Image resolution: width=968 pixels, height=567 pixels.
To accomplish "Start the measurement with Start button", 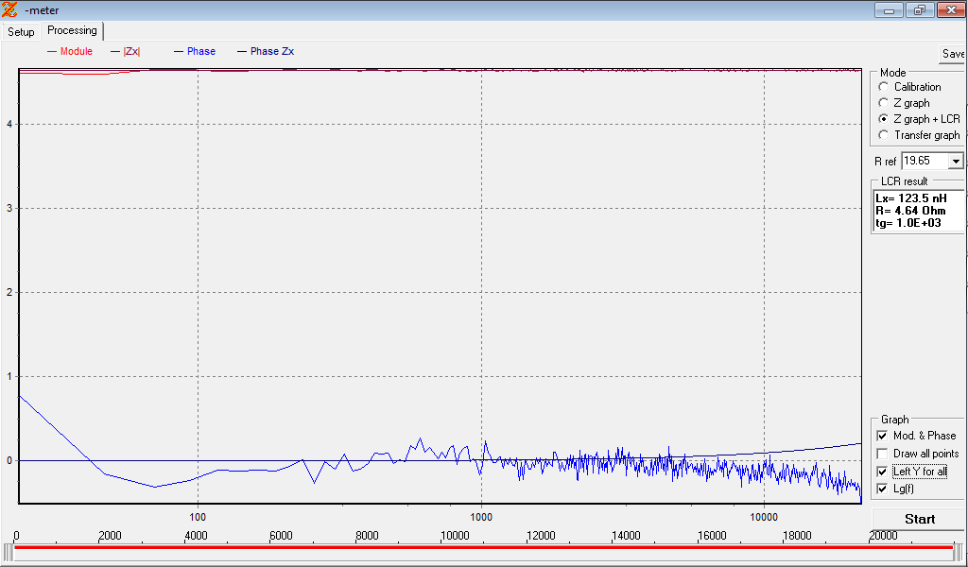I will pos(919,519).
